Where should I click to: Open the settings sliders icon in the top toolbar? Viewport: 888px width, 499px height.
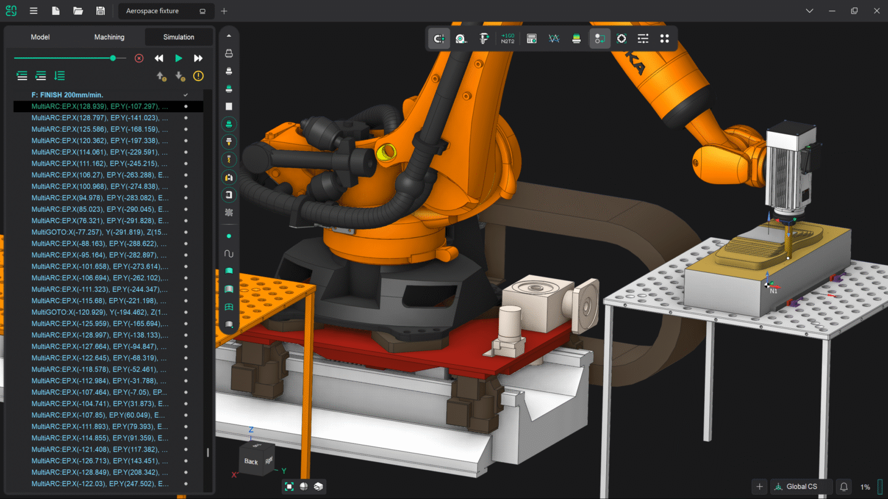(x=643, y=38)
